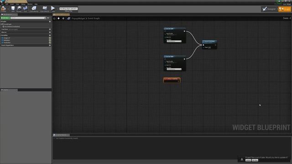Select the Remove from Parent node header

point(209,42)
